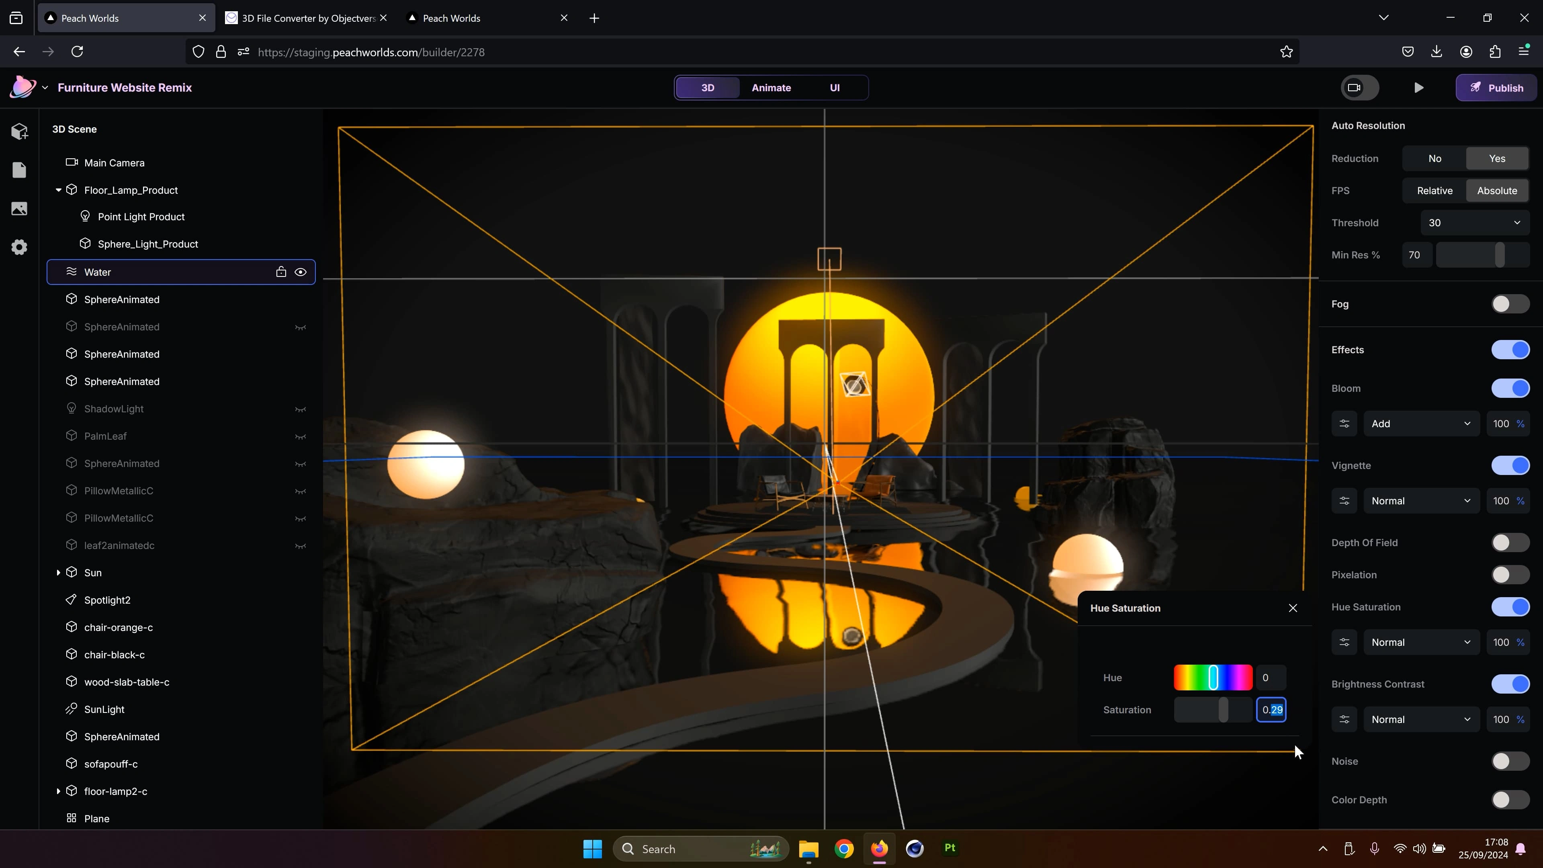Open the pages sidebar icon
The height and width of the screenshot is (868, 1543).
tap(19, 170)
